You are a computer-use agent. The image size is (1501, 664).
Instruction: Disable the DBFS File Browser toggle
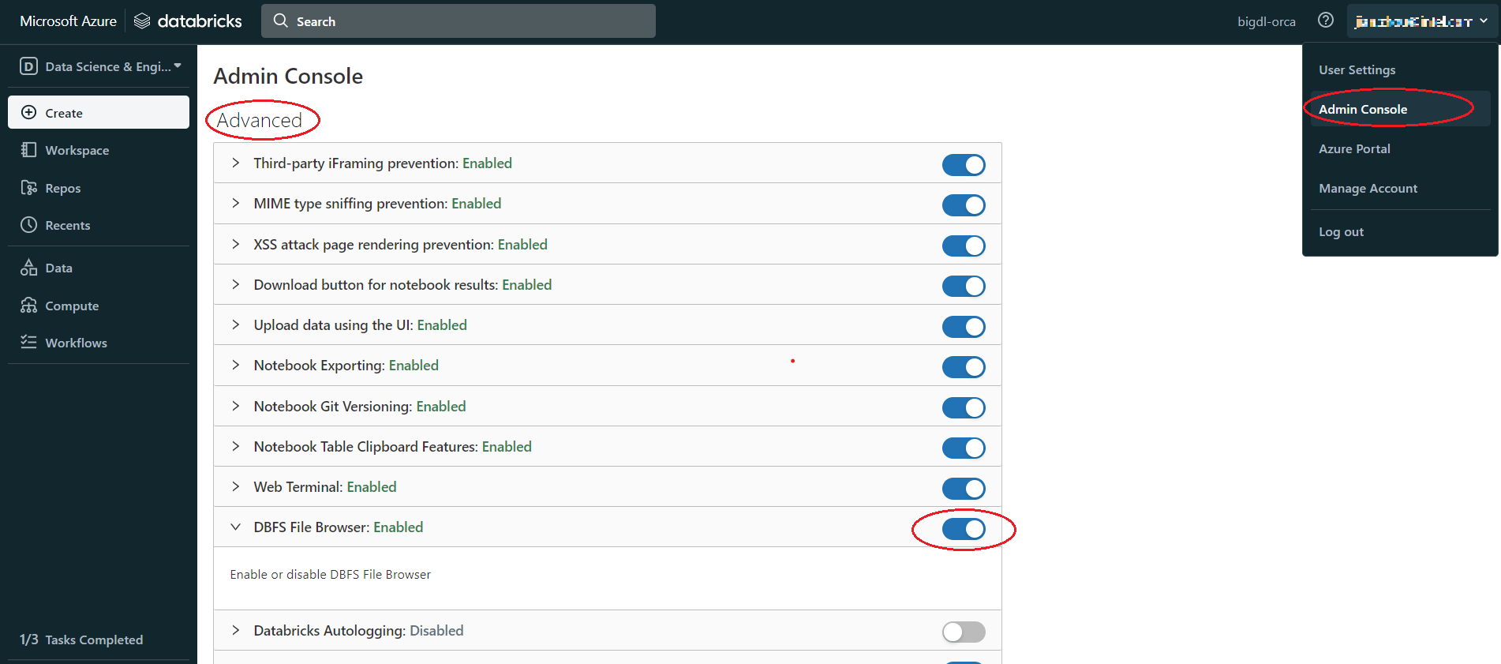(964, 529)
